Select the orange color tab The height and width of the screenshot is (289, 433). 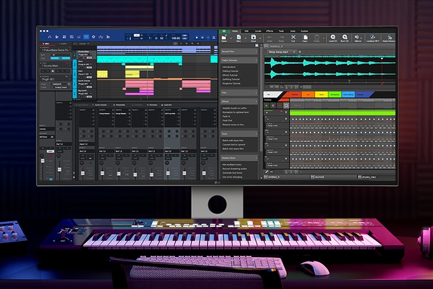308,95
